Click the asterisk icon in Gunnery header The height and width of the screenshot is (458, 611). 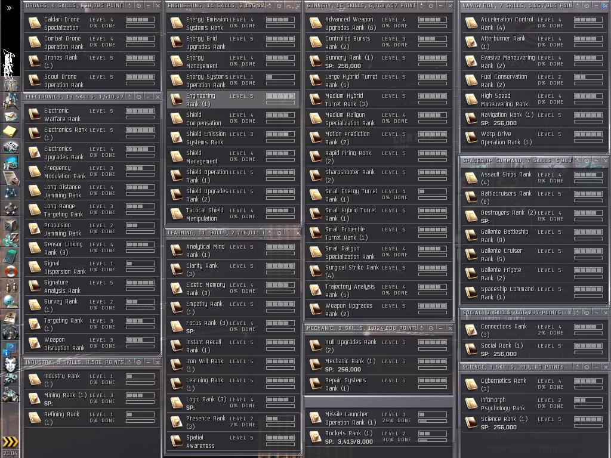[x=422, y=5]
